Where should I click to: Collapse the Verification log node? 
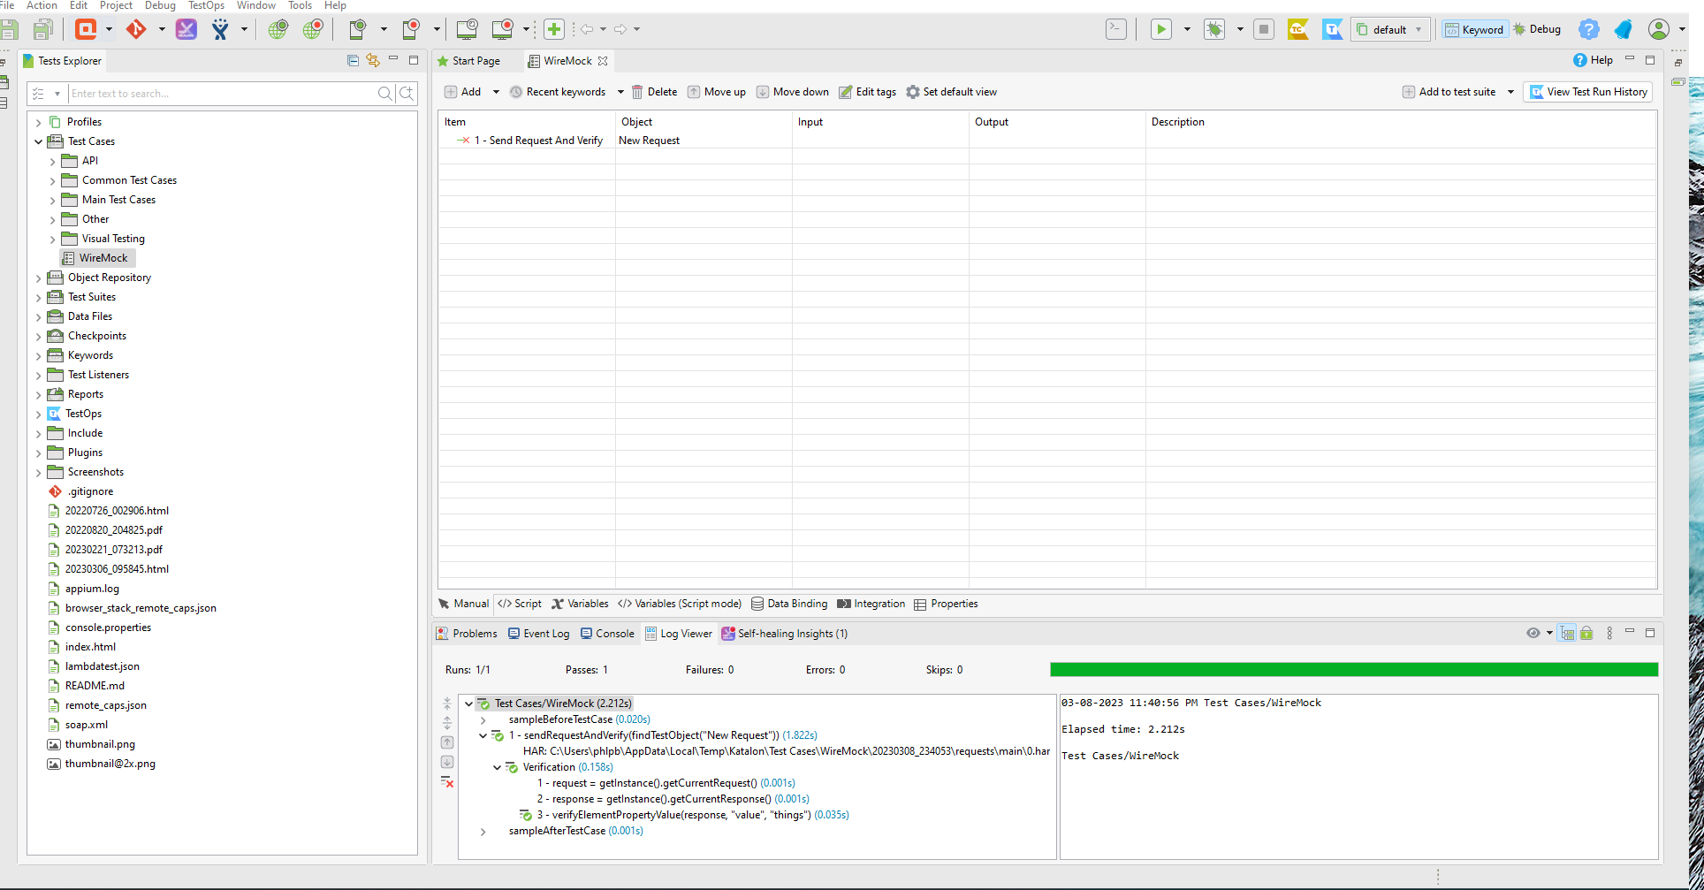coord(497,767)
